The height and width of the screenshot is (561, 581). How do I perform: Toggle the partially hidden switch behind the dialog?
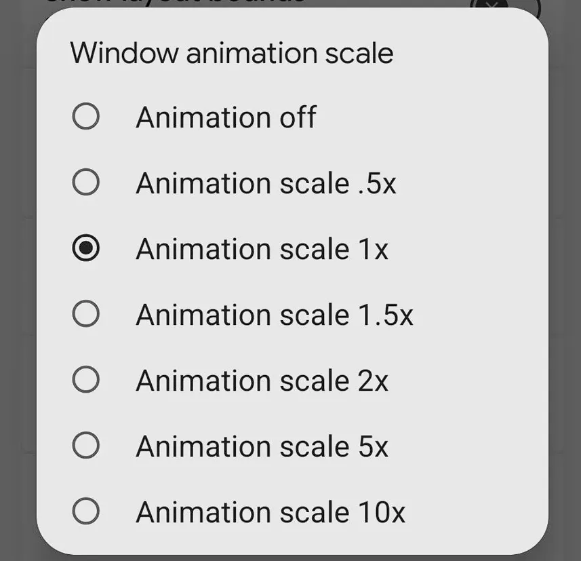click(505, 3)
